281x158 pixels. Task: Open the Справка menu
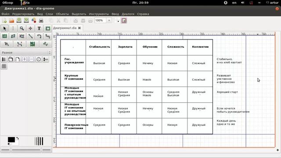pyautogui.click(x=143, y=14)
